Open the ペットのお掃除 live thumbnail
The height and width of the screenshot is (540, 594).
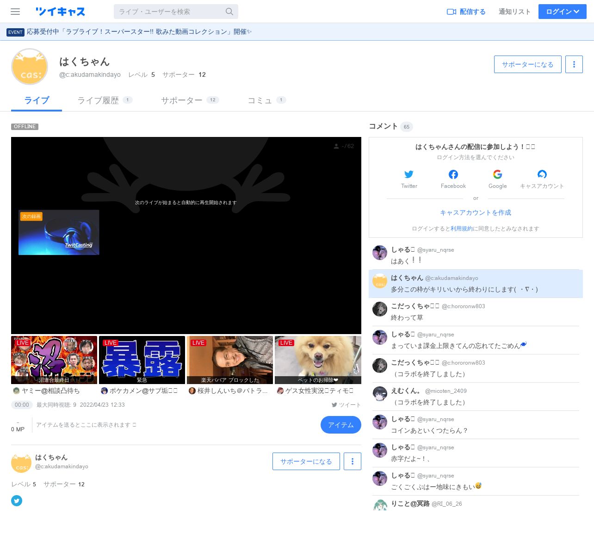pos(318,360)
